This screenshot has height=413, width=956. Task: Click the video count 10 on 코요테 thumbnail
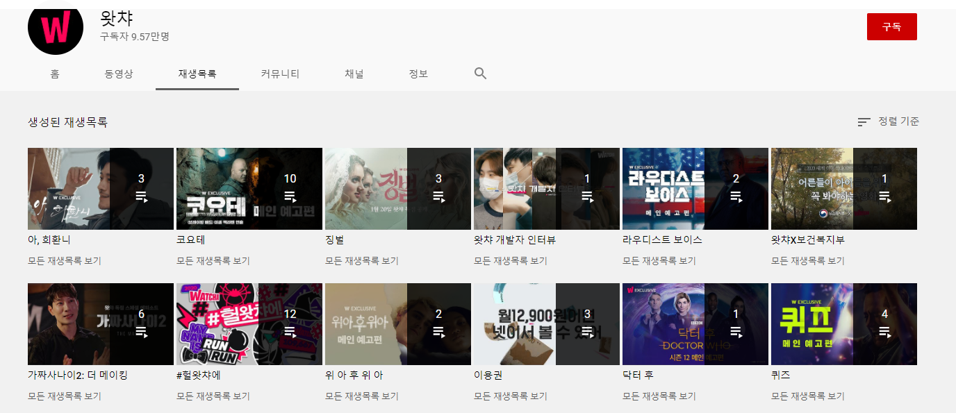(x=290, y=178)
